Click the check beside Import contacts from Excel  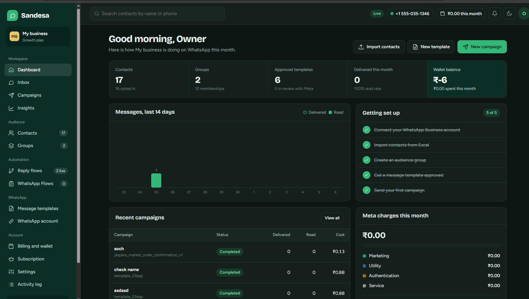tap(366, 145)
